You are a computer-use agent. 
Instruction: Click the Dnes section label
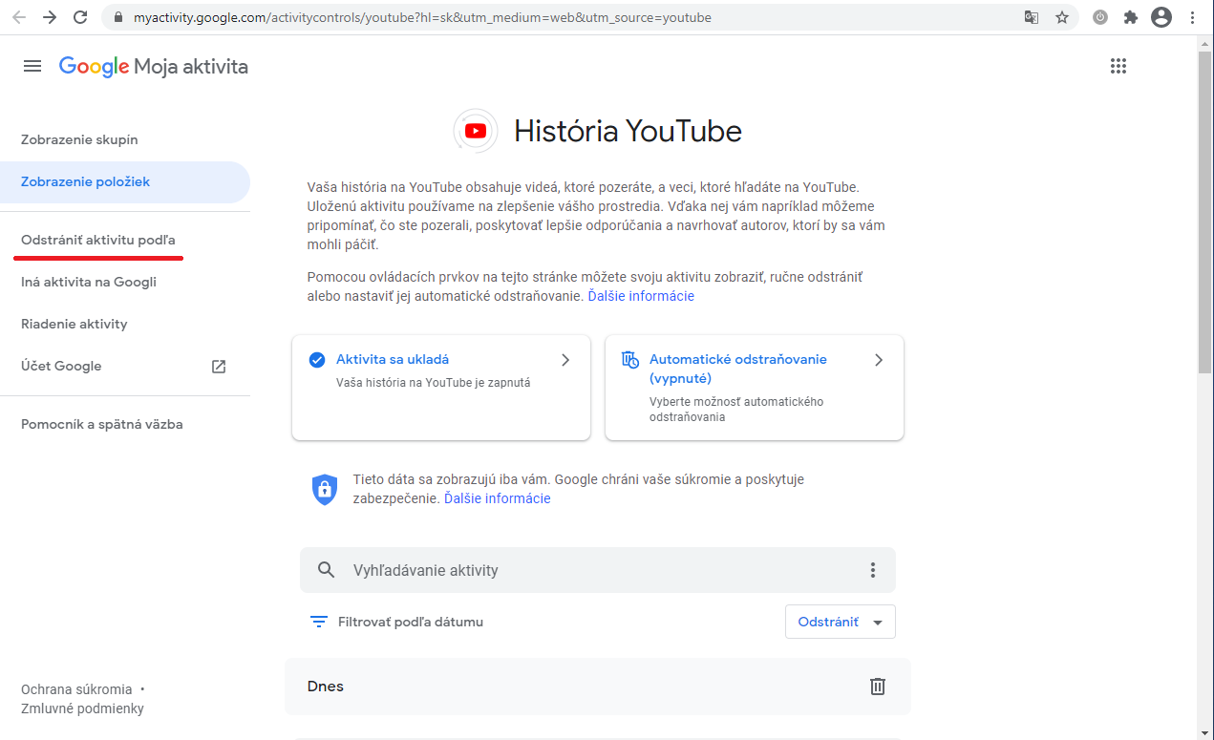tap(326, 687)
